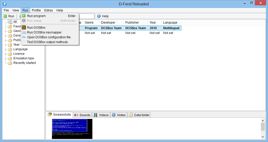The width and height of the screenshot is (268, 142).
Task: Click the '2010' year cell
Action: [153, 28]
